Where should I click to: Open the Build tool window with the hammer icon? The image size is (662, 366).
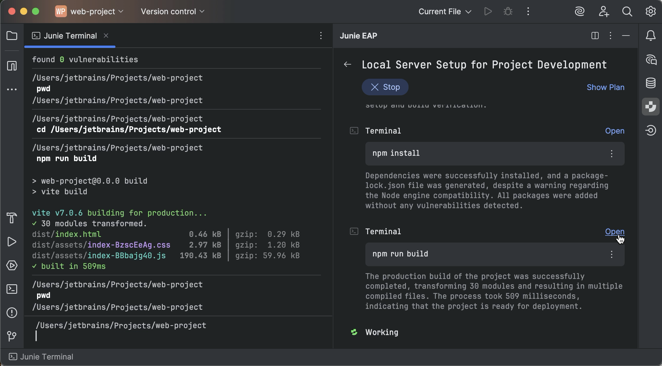point(12,218)
